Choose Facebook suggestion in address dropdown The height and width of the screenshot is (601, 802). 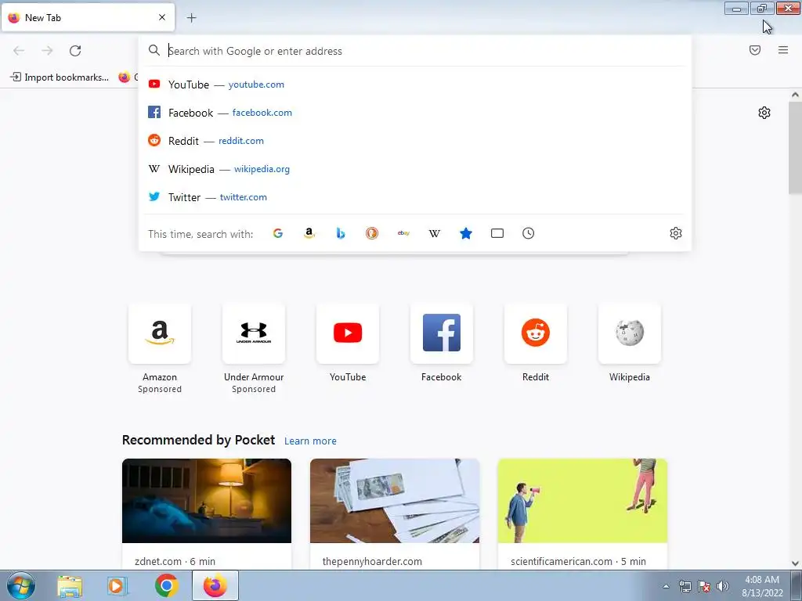[415, 113]
